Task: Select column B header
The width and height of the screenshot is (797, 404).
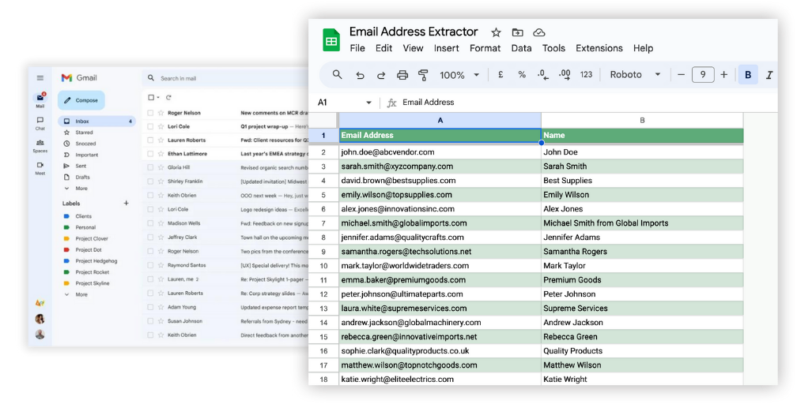Action: (642, 120)
